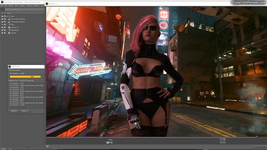Open the Connect menu
The width and height of the screenshot is (267, 150).
(x=29, y=5)
